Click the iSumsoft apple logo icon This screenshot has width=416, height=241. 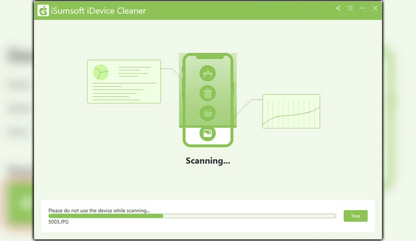tap(43, 10)
